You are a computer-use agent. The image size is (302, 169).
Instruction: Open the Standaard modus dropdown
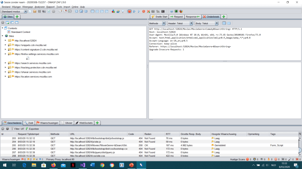pyautogui.click(x=14, y=11)
